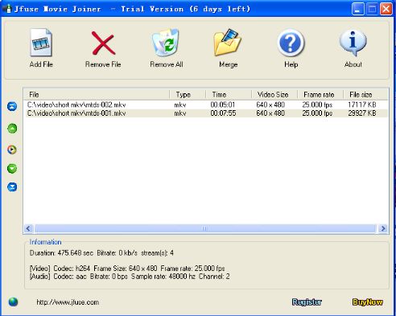This screenshot has height=316, width=396.
Task: Close the Jfuse Movie Joiner window
Action: pyautogui.click(x=386, y=9)
